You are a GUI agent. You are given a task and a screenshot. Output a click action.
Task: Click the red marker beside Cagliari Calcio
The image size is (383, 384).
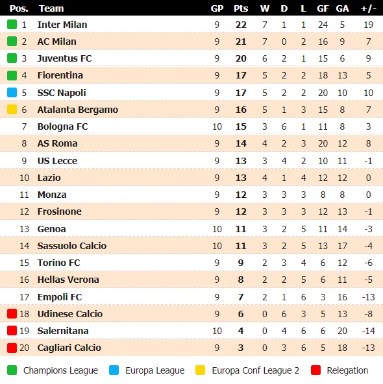tap(12, 348)
